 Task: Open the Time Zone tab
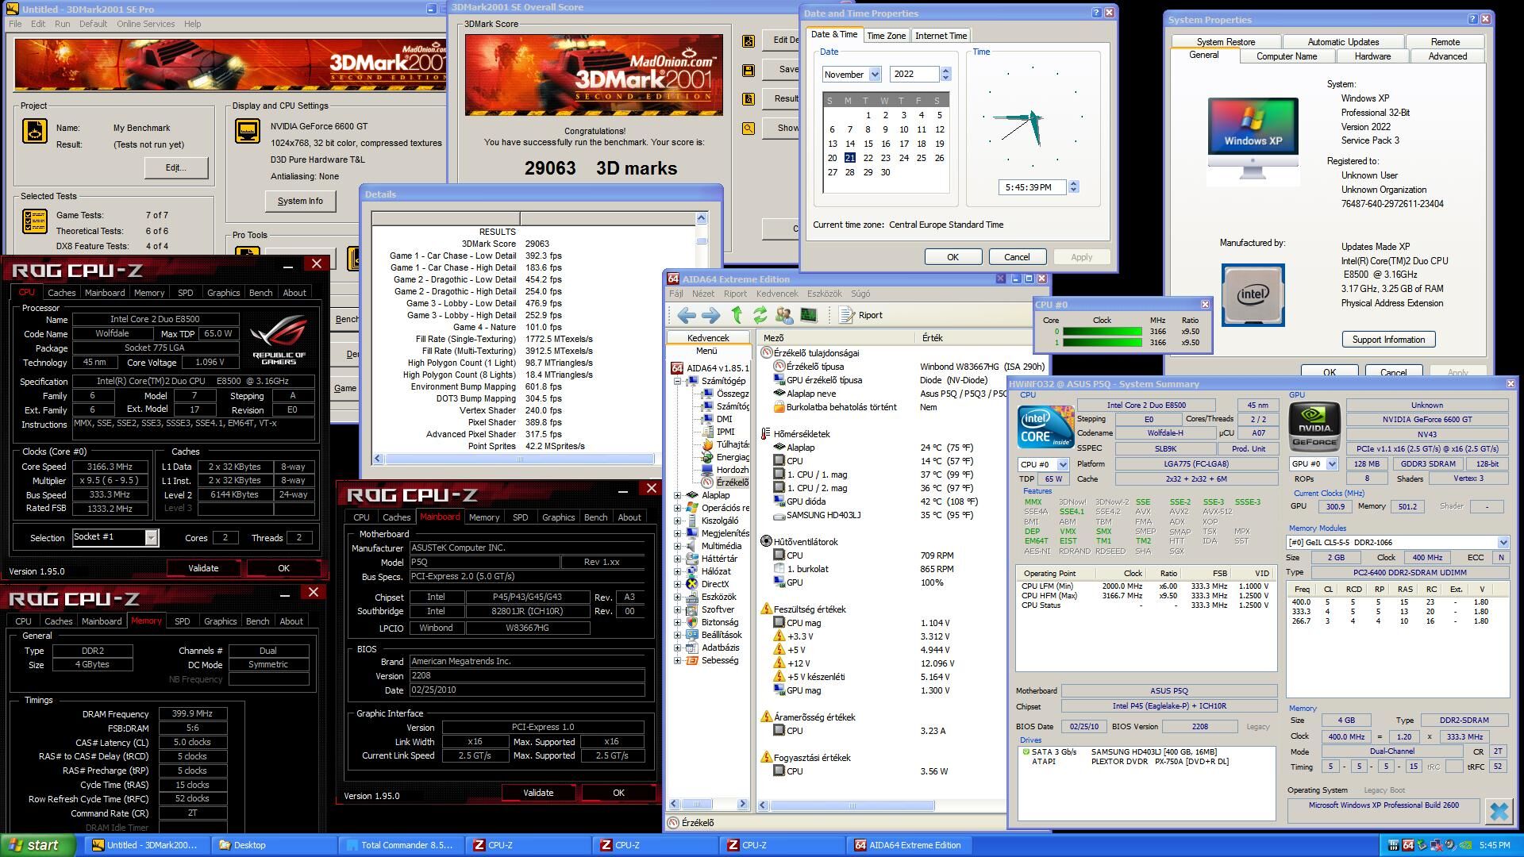tap(886, 36)
